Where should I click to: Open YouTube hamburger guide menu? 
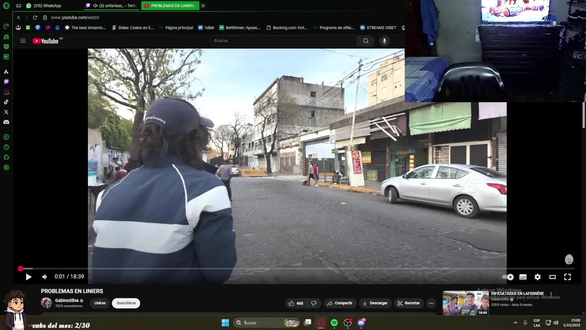pos(23,41)
